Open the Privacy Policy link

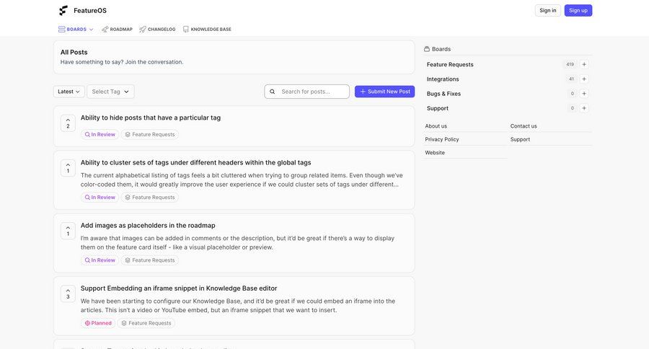click(441, 139)
